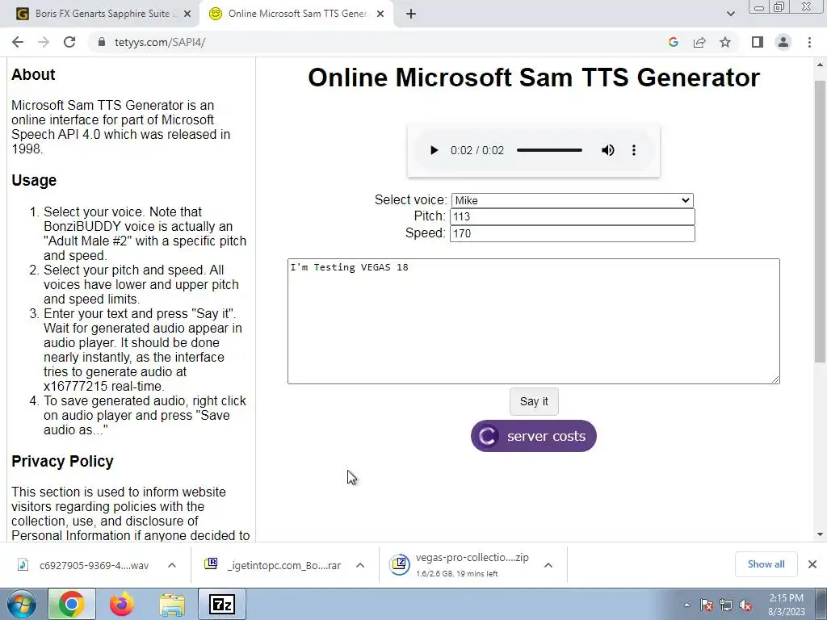The height and width of the screenshot is (620, 827).
Task: Play the generated audio clip
Action: tap(434, 150)
